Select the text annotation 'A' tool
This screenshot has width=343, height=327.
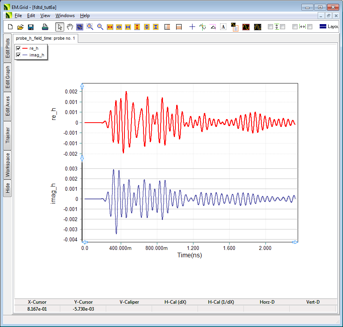point(223,27)
